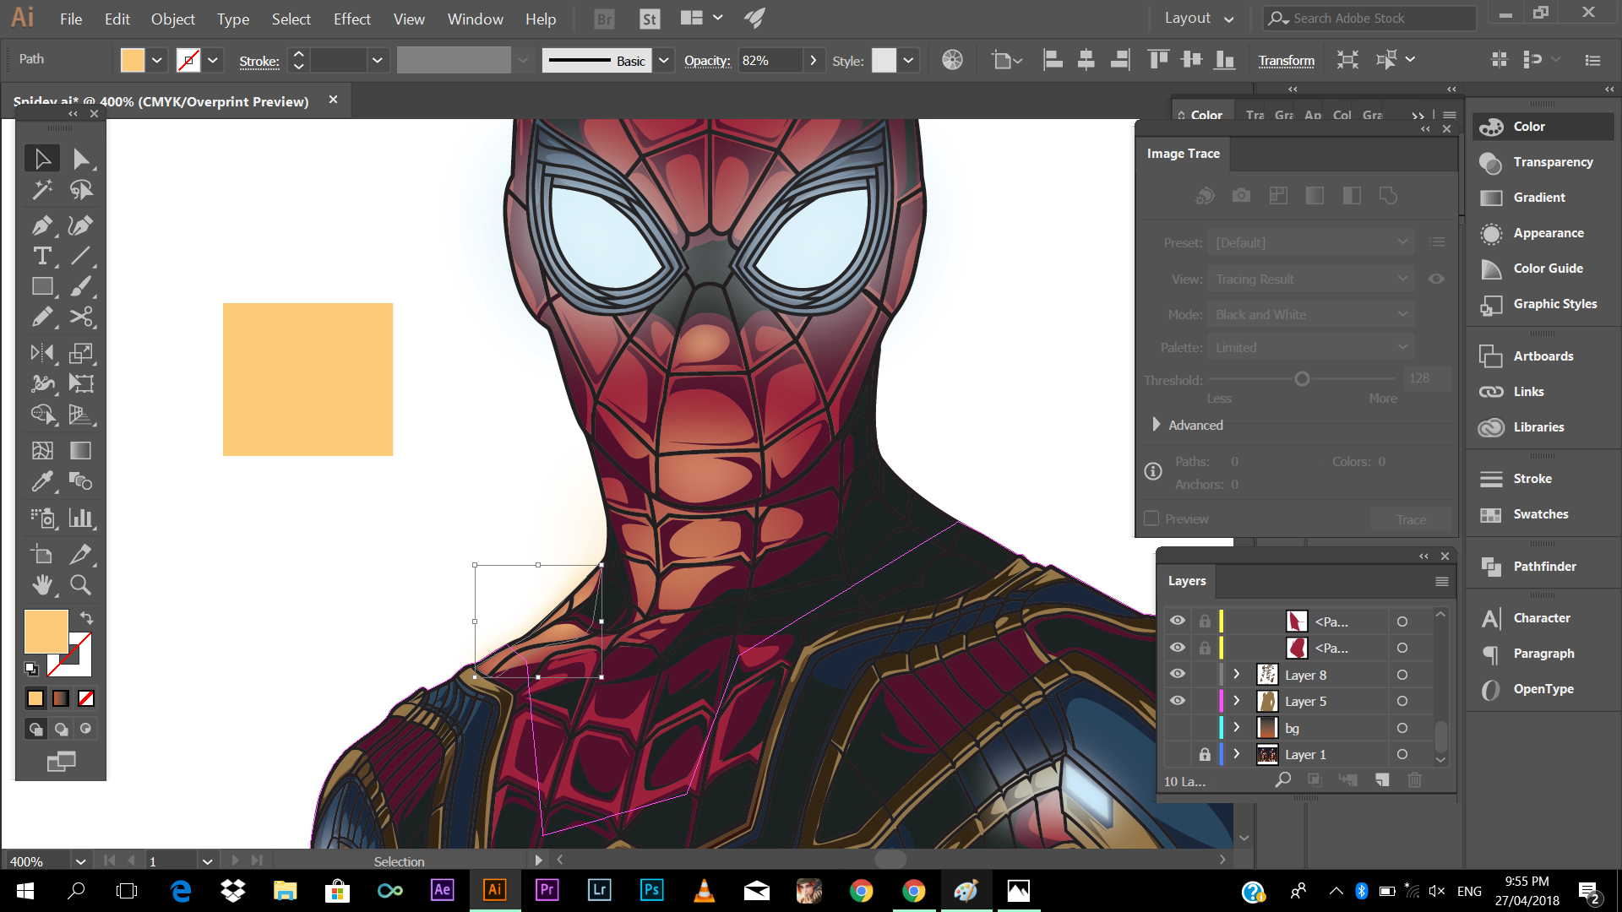Click the Opacity label link

click(707, 60)
